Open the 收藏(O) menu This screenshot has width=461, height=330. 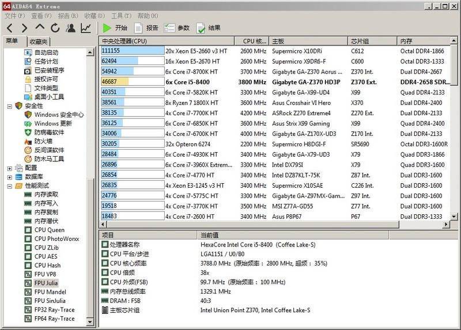[95, 16]
